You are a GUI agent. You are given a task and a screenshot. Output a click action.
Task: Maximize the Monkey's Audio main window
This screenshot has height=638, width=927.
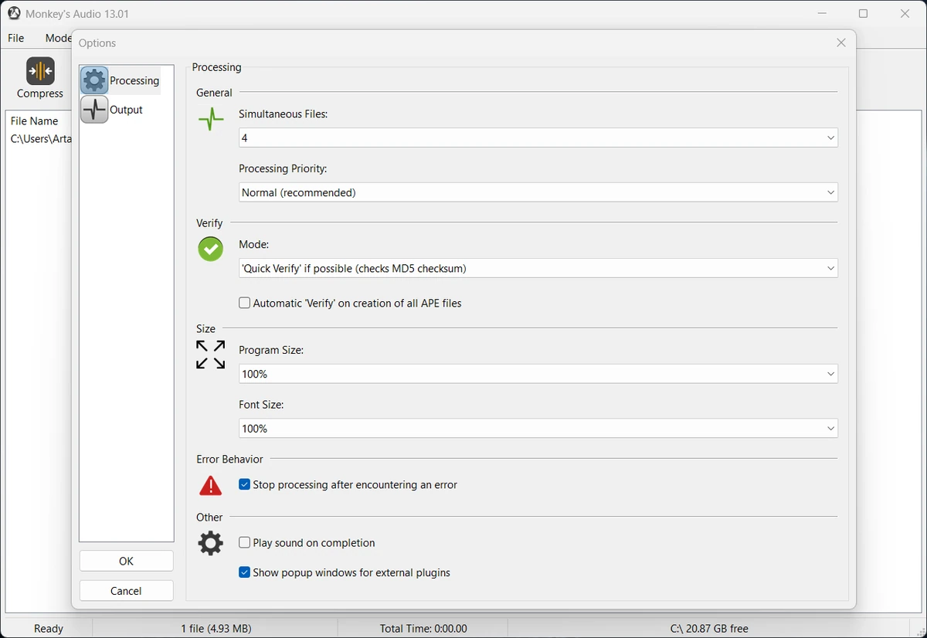click(x=864, y=14)
